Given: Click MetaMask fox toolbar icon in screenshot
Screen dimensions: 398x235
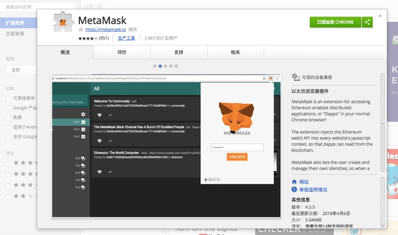Looking at the screenshot, I should (271, 78).
